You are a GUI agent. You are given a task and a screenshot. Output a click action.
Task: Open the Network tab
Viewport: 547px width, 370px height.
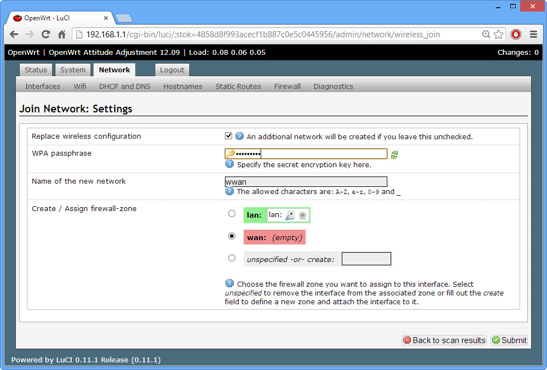coord(115,70)
